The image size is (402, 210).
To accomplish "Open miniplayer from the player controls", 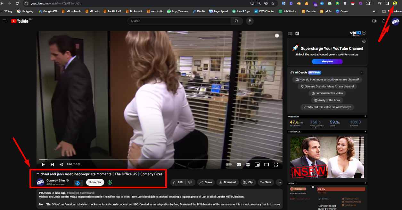I will coord(257,165).
